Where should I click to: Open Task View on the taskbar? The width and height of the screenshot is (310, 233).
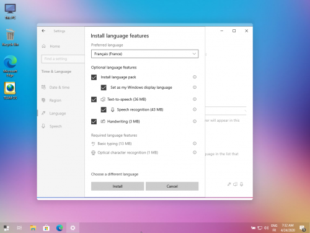[19, 228]
